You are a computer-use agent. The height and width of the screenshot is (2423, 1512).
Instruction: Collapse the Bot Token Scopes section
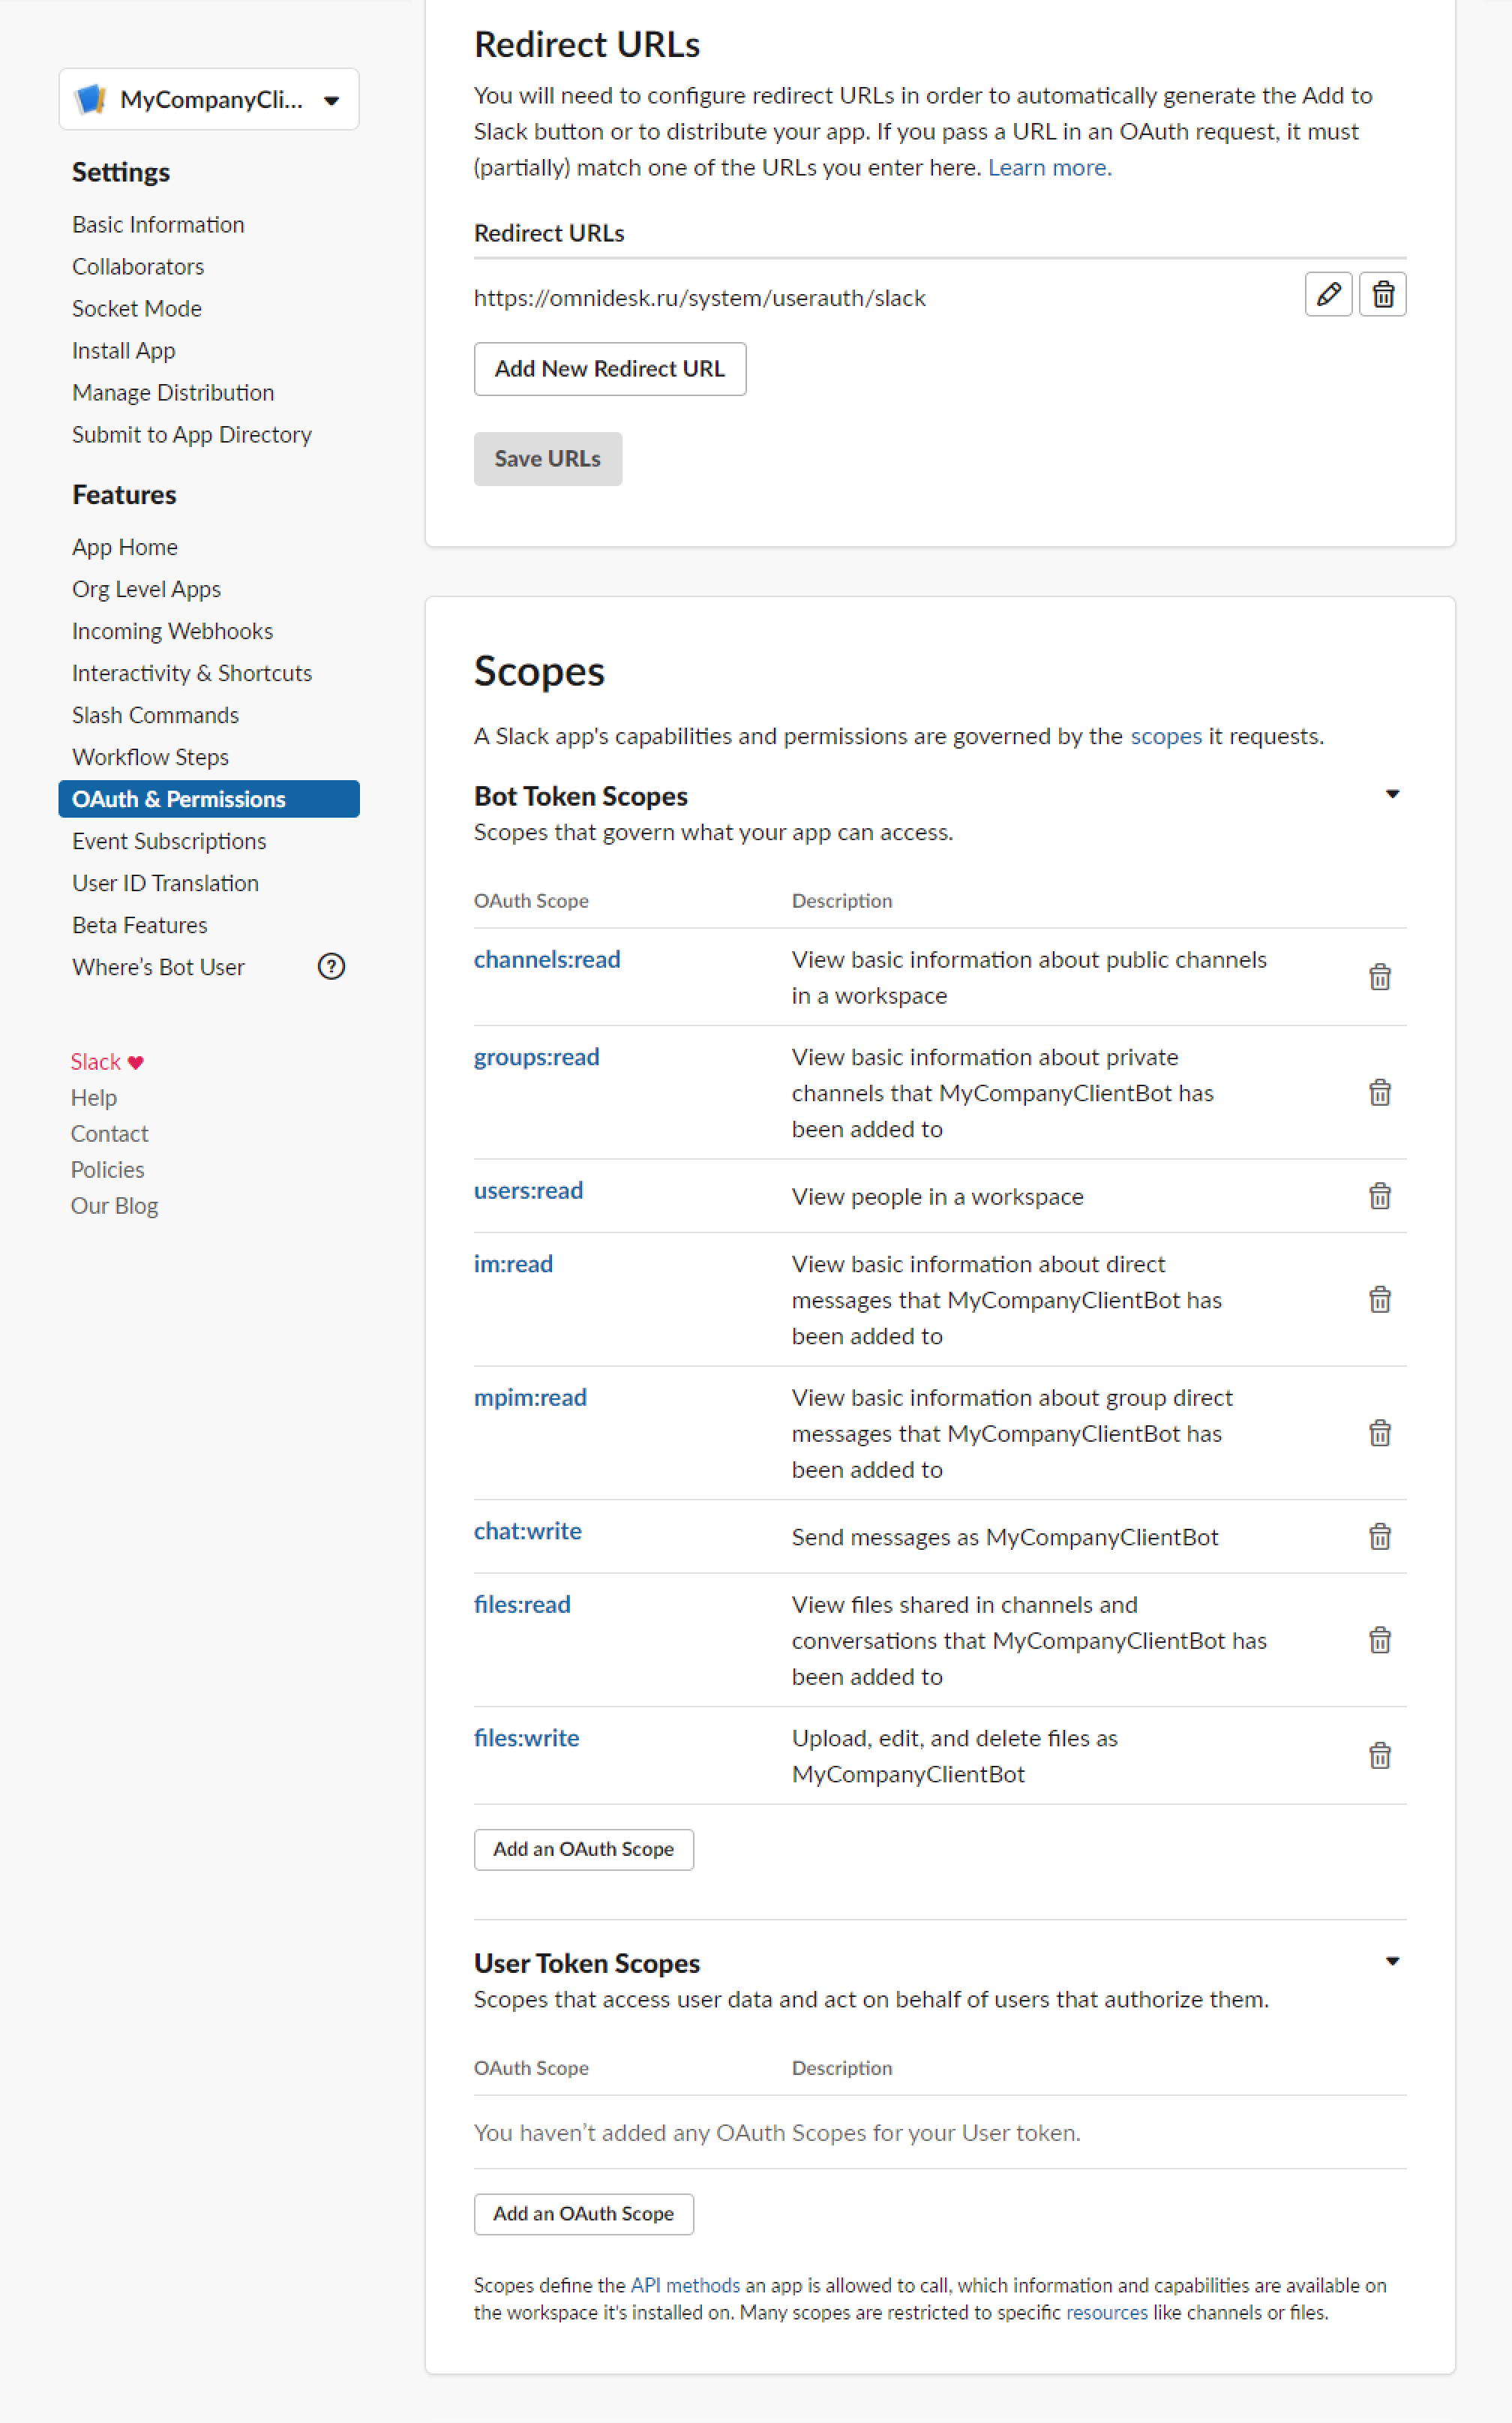tap(1392, 794)
